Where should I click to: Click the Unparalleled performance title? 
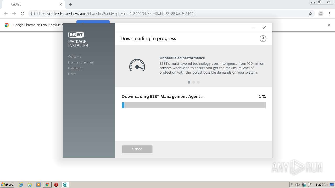[182, 58]
